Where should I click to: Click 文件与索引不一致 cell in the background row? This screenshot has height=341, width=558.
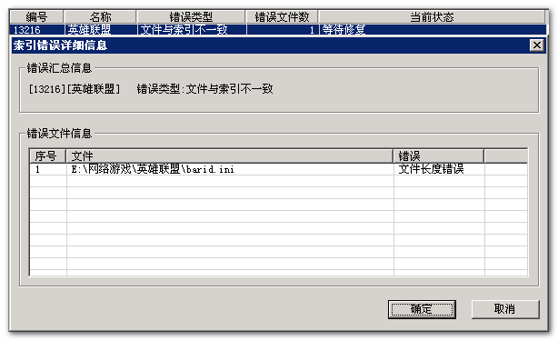tap(192, 30)
